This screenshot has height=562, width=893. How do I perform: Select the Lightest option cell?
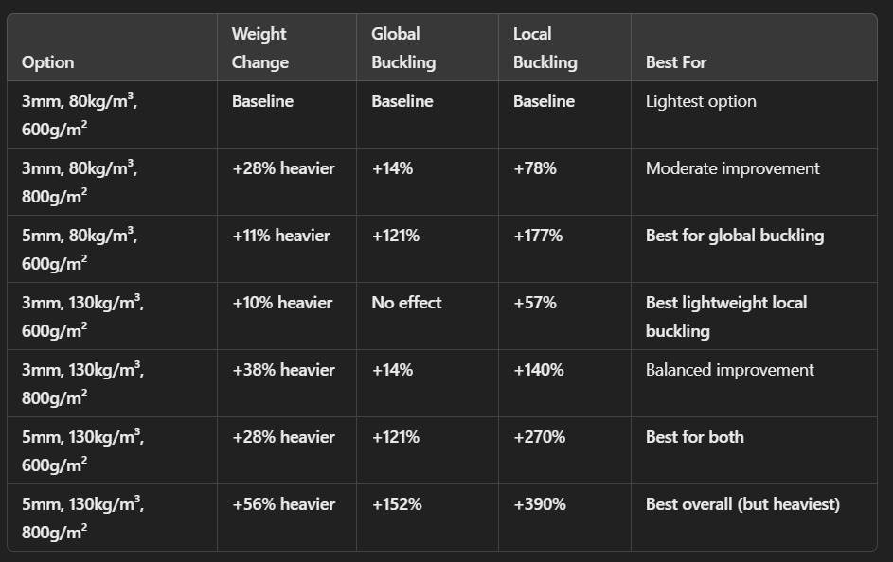[701, 101]
